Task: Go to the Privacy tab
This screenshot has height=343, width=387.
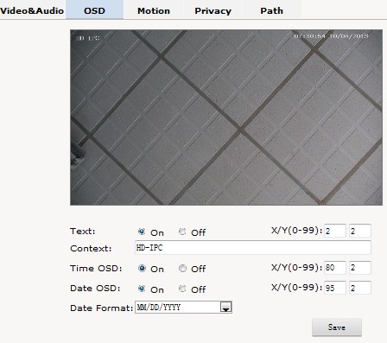Action: click(213, 10)
